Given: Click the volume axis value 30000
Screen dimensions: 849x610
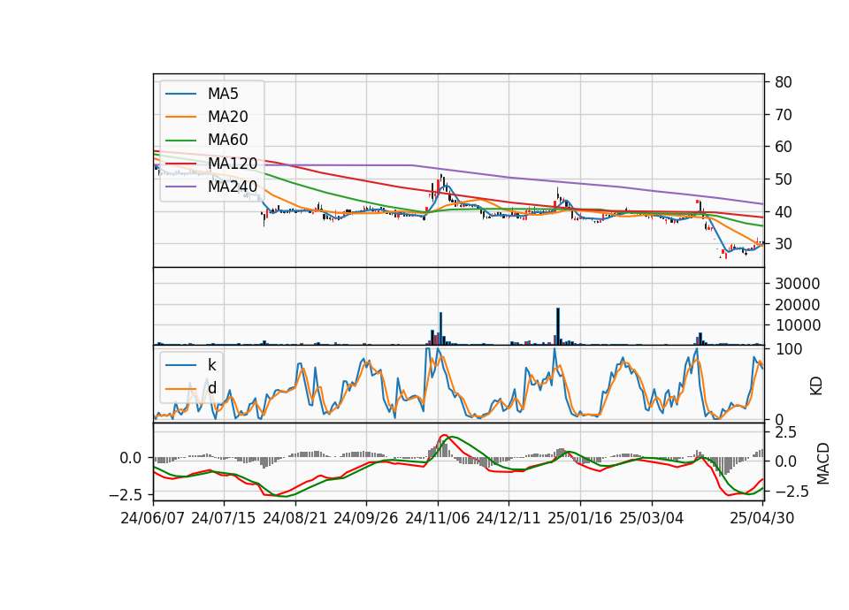Looking at the screenshot, I should (x=798, y=284).
